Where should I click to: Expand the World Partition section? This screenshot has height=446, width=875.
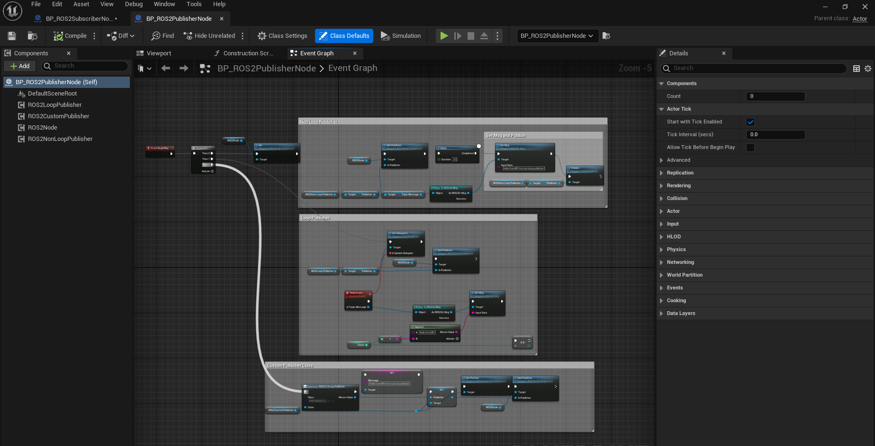coord(661,275)
